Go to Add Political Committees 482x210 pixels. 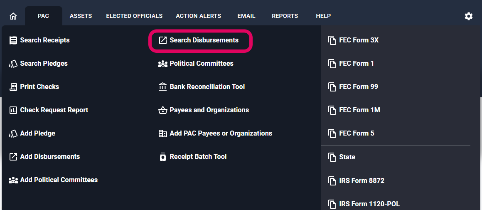click(x=59, y=180)
